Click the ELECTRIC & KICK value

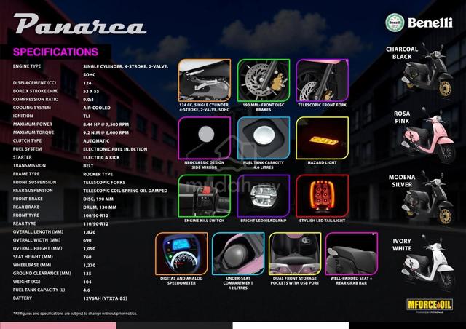pos(102,157)
